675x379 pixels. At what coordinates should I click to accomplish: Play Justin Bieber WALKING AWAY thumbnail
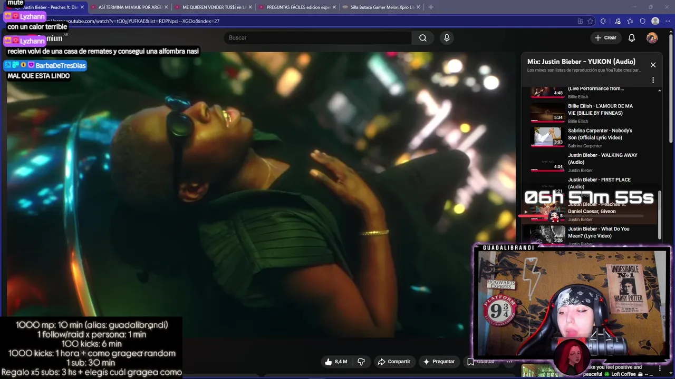(x=547, y=162)
